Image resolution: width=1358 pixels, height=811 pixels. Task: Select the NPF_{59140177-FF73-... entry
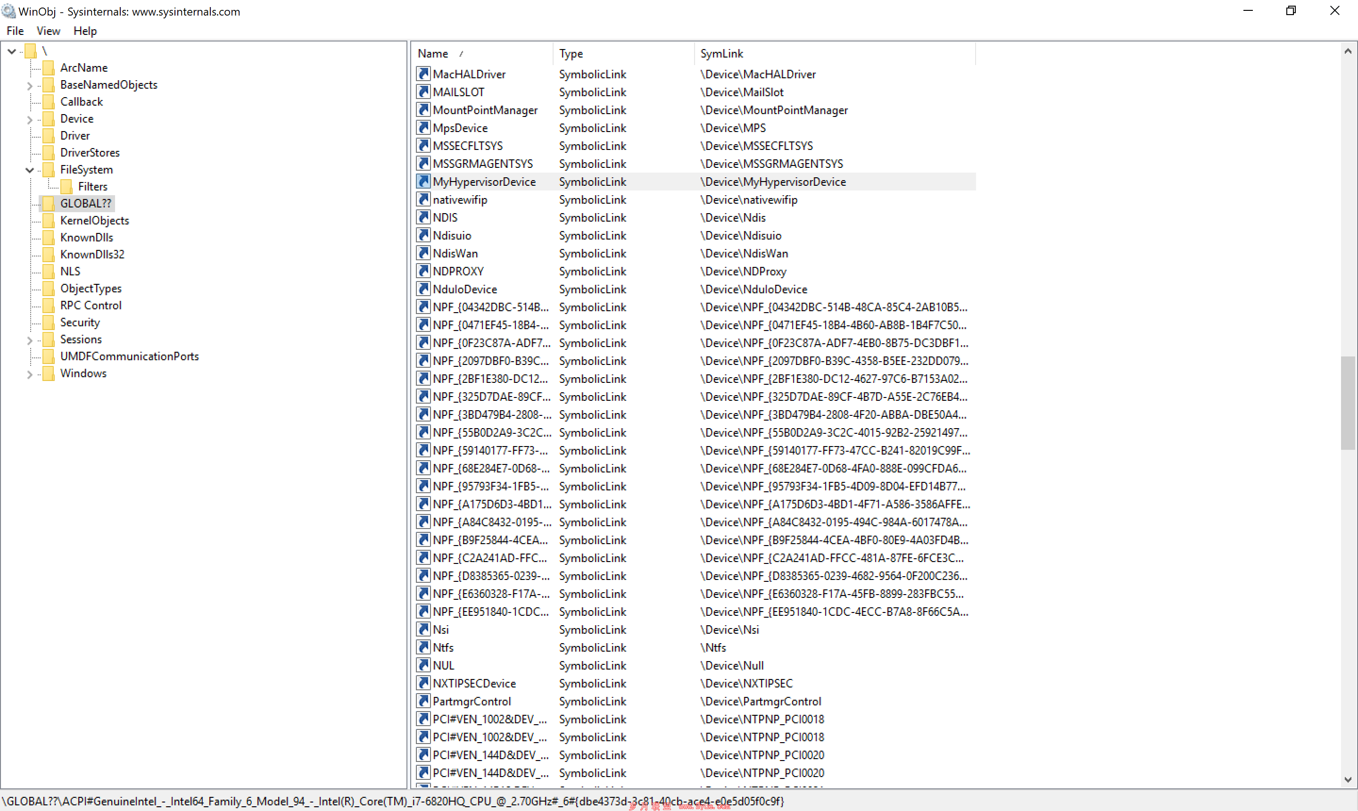pos(491,450)
